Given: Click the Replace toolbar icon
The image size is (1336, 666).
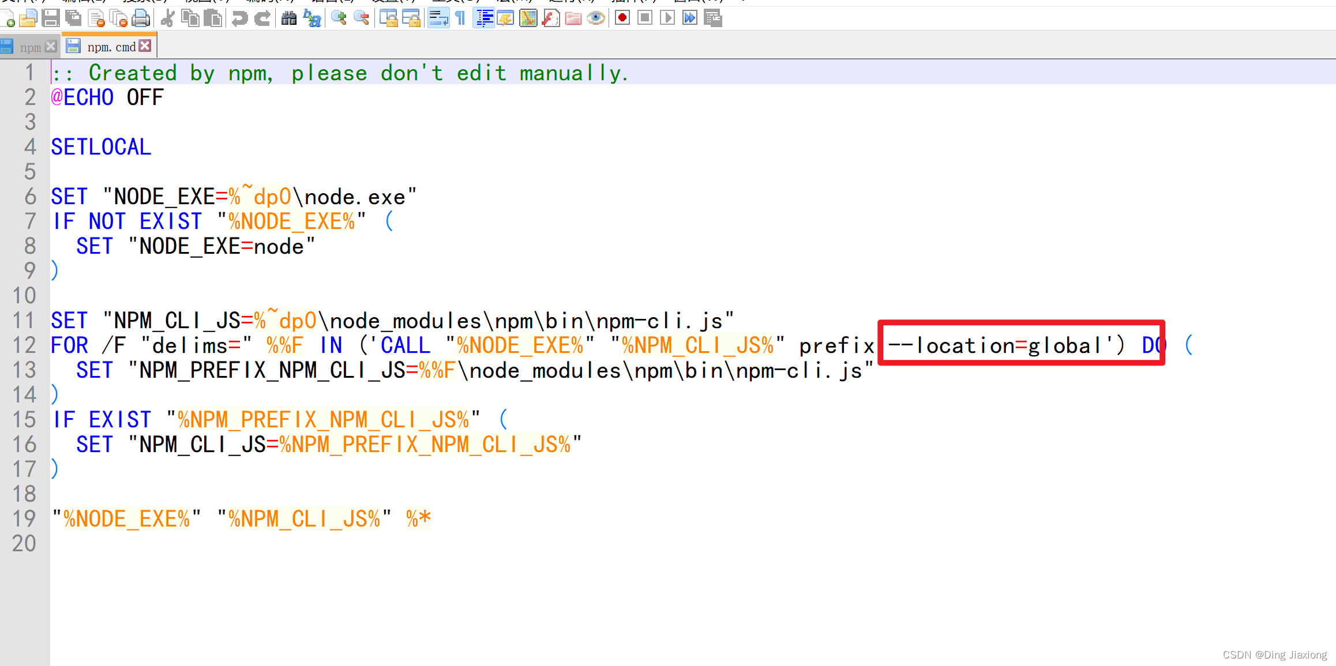Looking at the screenshot, I should click(x=312, y=18).
